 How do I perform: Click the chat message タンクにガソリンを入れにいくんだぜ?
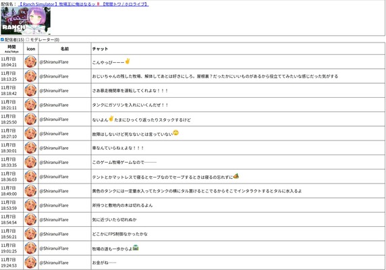tap(130, 105)
